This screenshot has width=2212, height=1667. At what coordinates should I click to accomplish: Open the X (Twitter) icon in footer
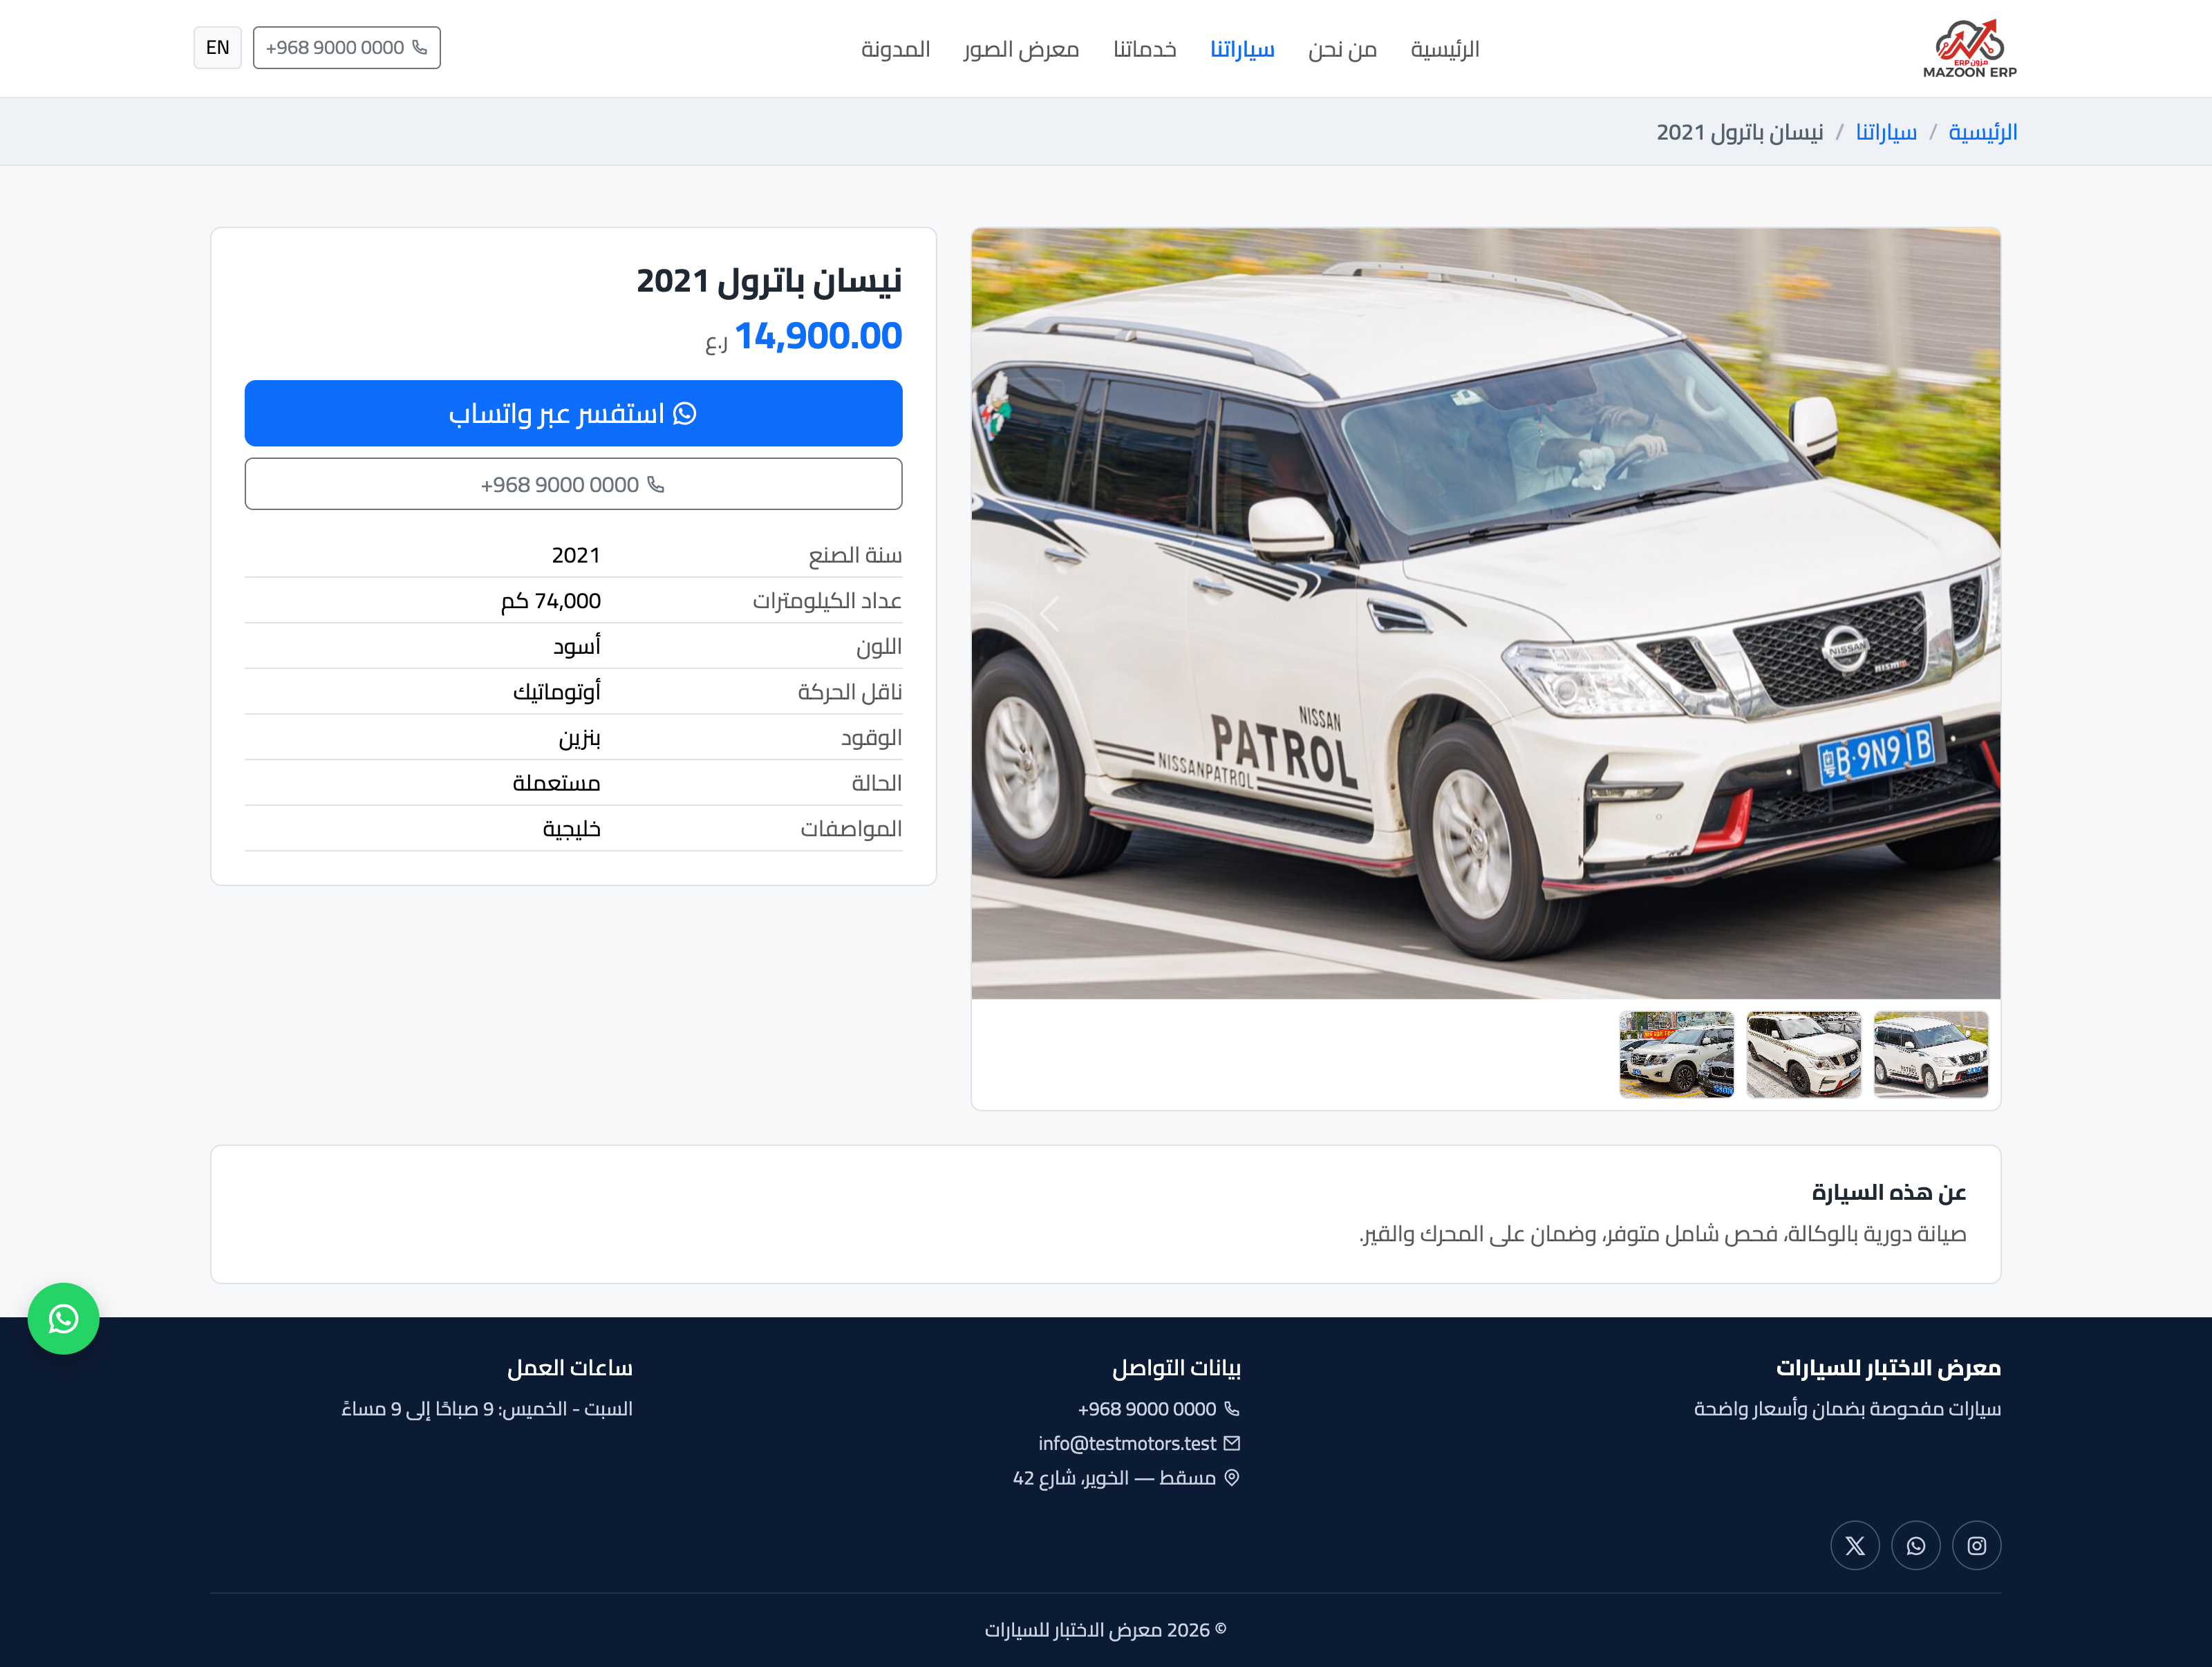pyautogui.click(x=1854, y=1545)
